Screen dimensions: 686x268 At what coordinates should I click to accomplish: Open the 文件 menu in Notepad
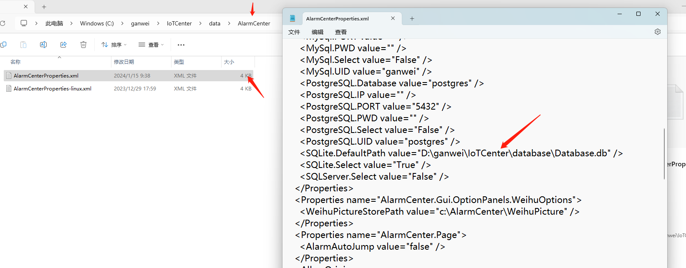click(294, 32)
